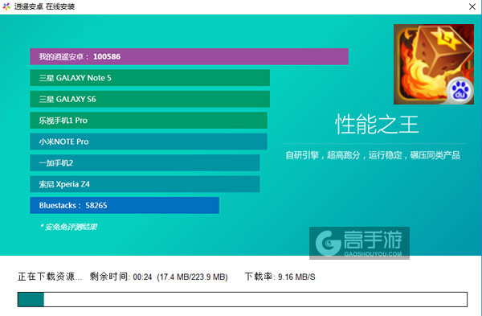The height and width of the screenshot is (316, 482).
Task: Select the 三星 GALAXY Note 5 bar
Action: [x=149, y=78]
